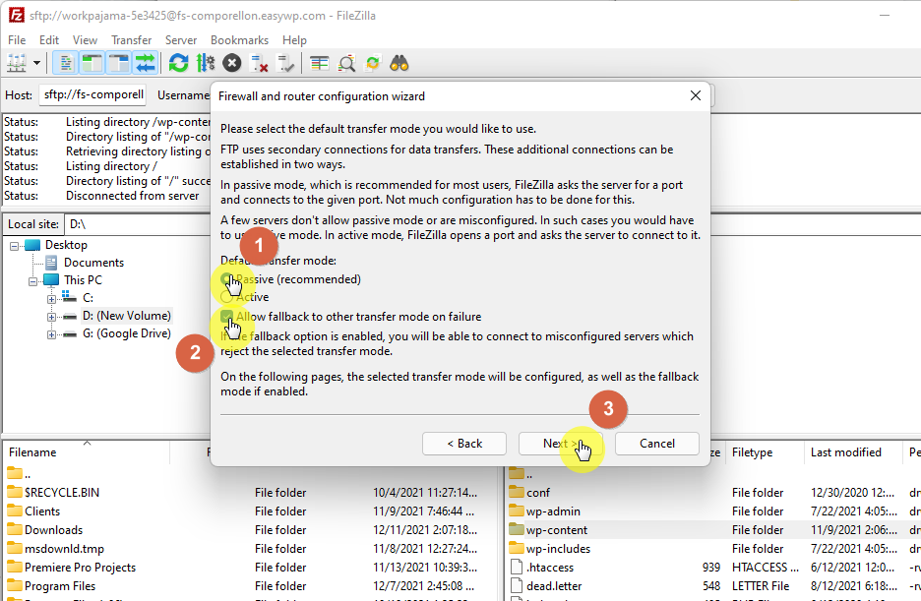Click '12/11/2021 2:07:18...' Downloads date cell

click(x=425, y=530)
